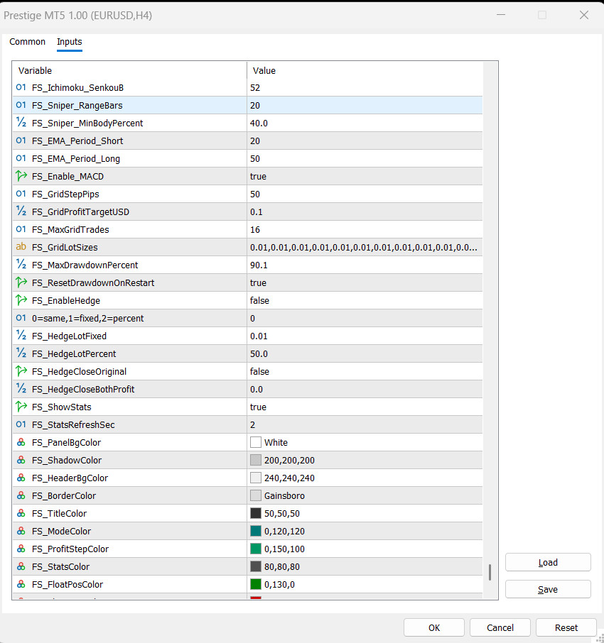Load a settings preset file
The width and height of the screenshot is (604, 643).
(548, 562)
